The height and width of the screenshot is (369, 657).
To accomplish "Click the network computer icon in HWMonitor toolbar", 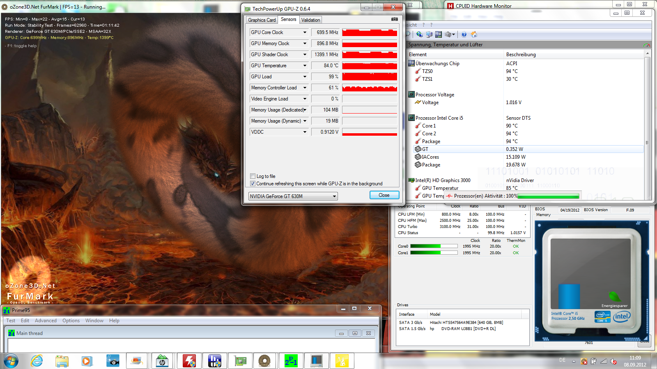I will pos(419,34).
